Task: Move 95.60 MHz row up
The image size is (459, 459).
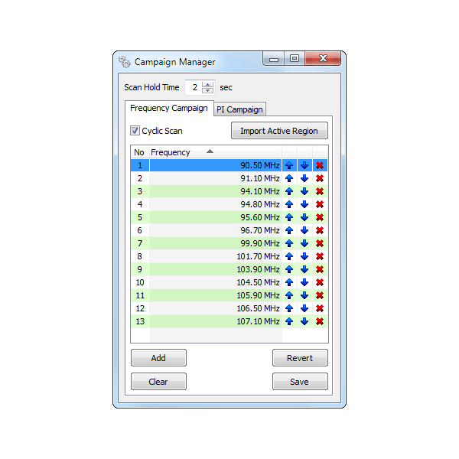Action: tap(289, 217)
